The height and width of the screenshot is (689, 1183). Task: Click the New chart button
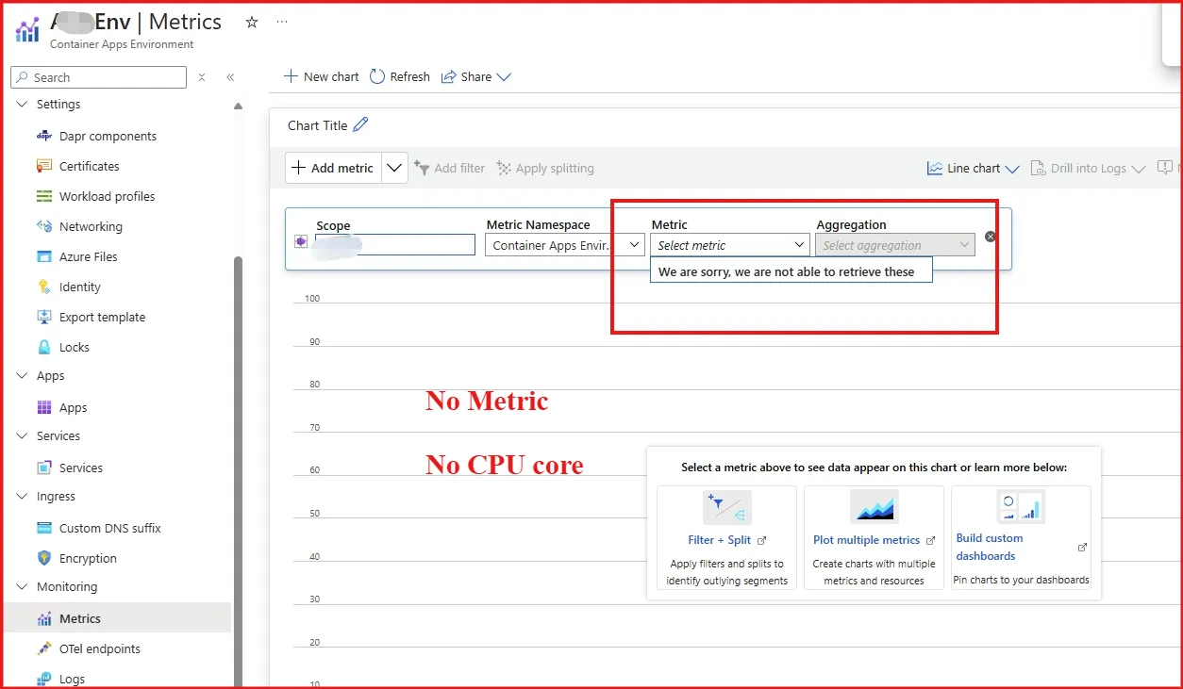[321, 76]
